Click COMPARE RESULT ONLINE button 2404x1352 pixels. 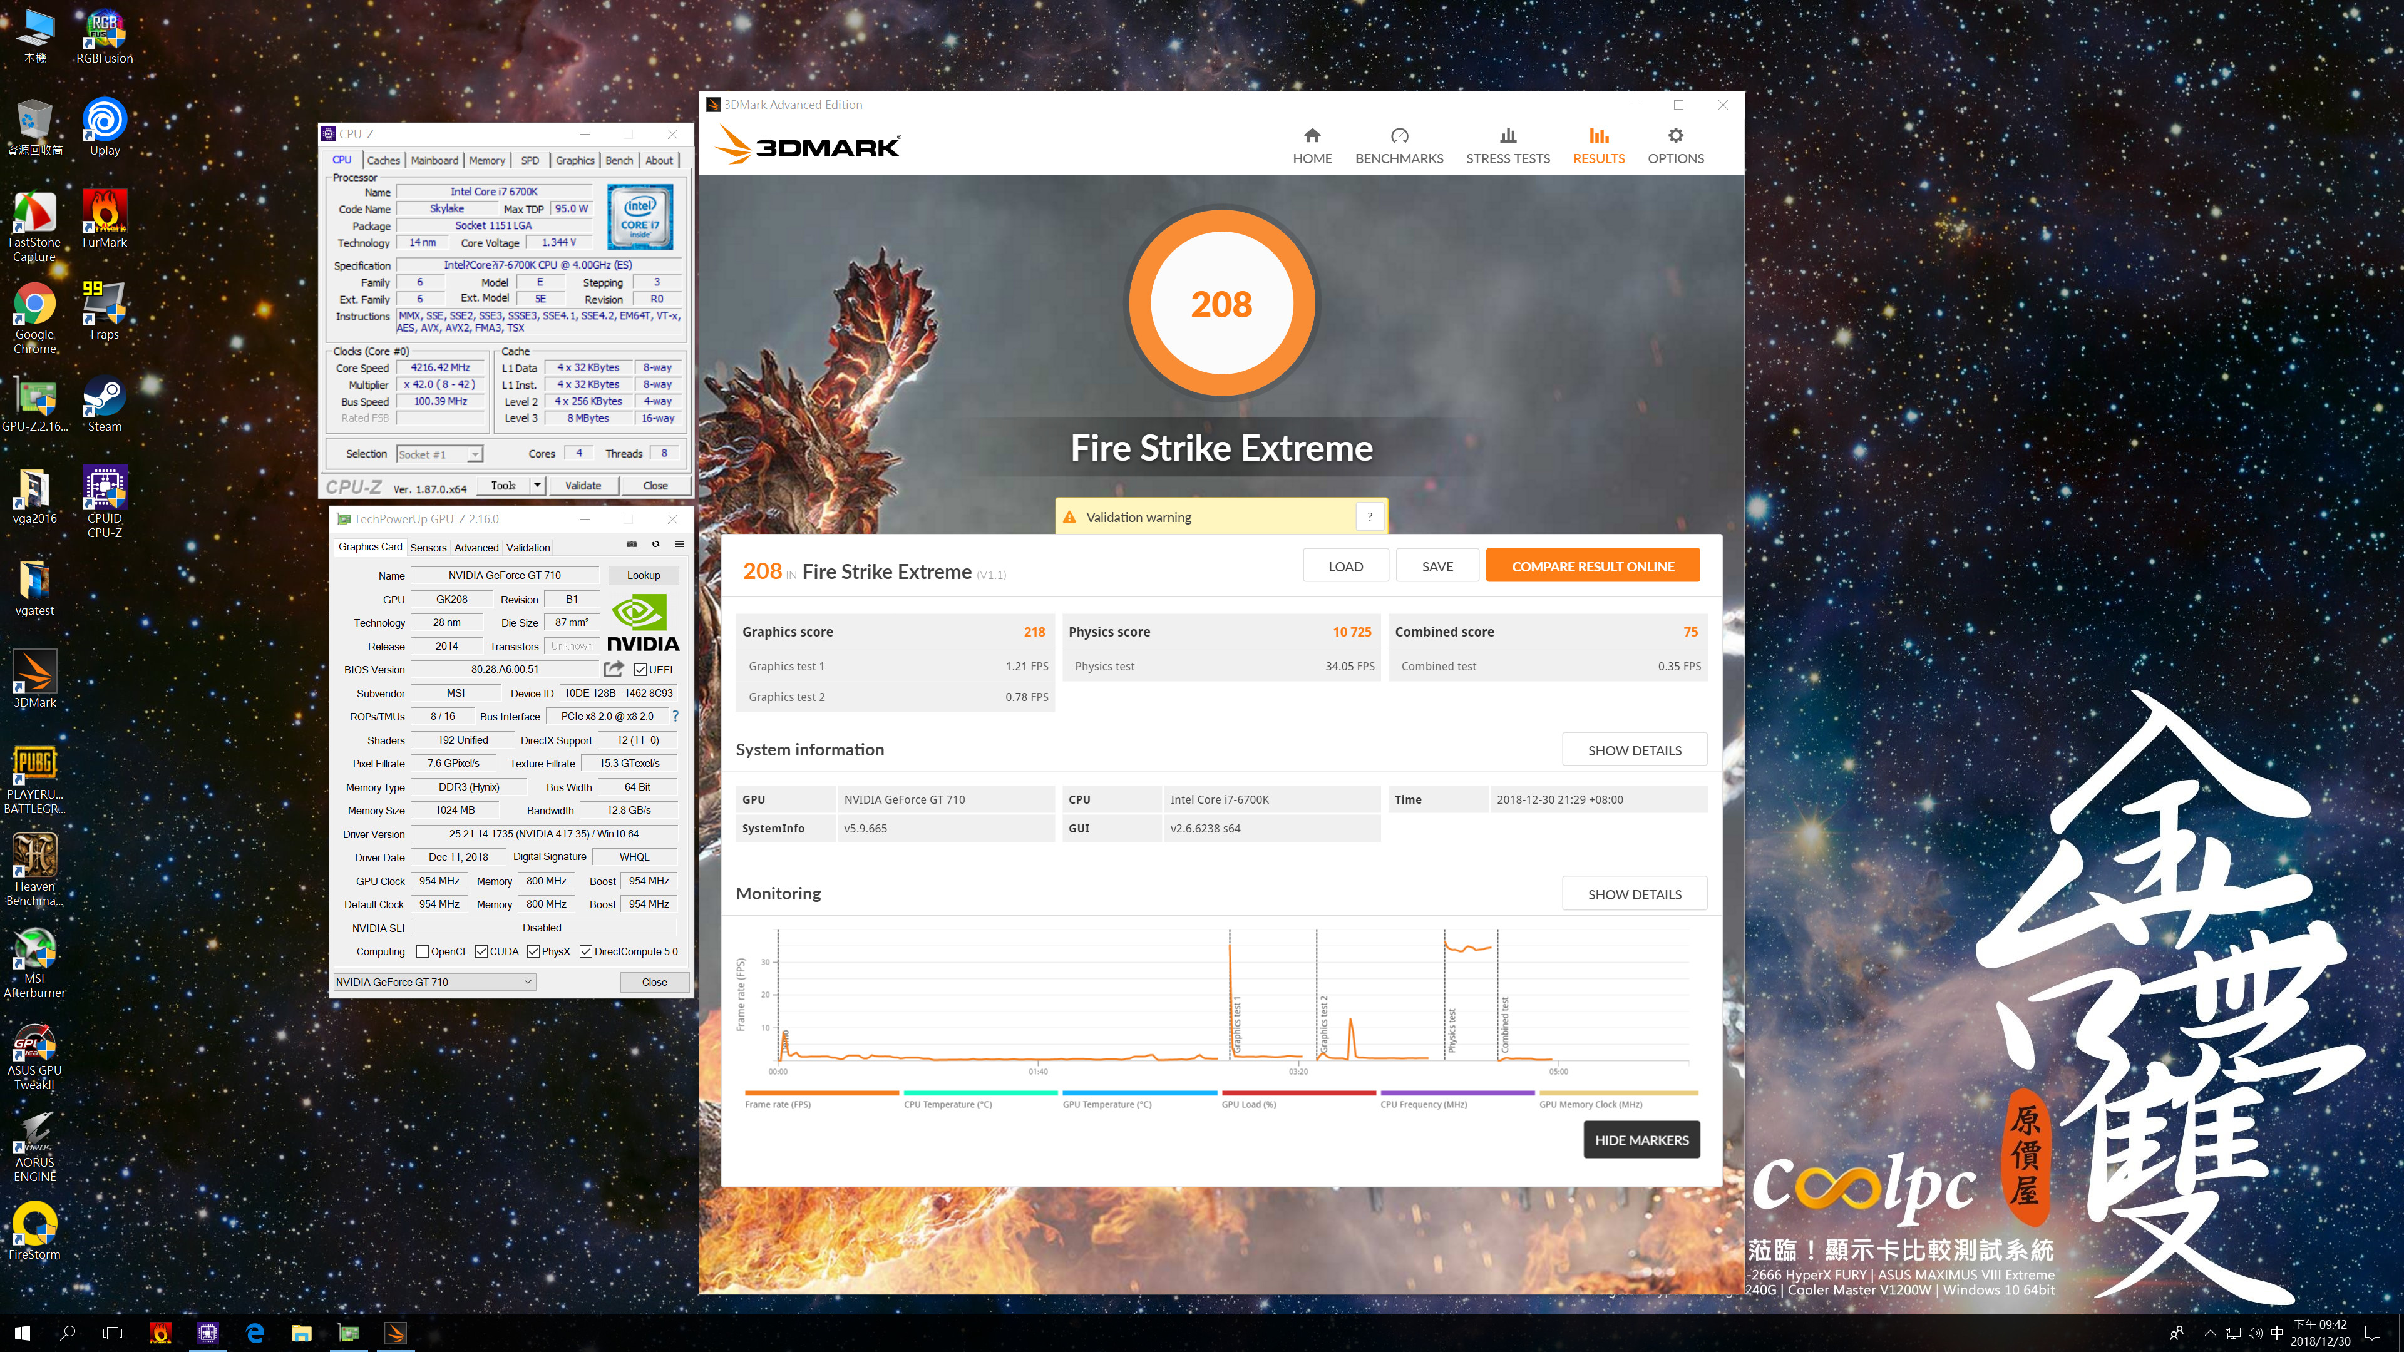1592,565
